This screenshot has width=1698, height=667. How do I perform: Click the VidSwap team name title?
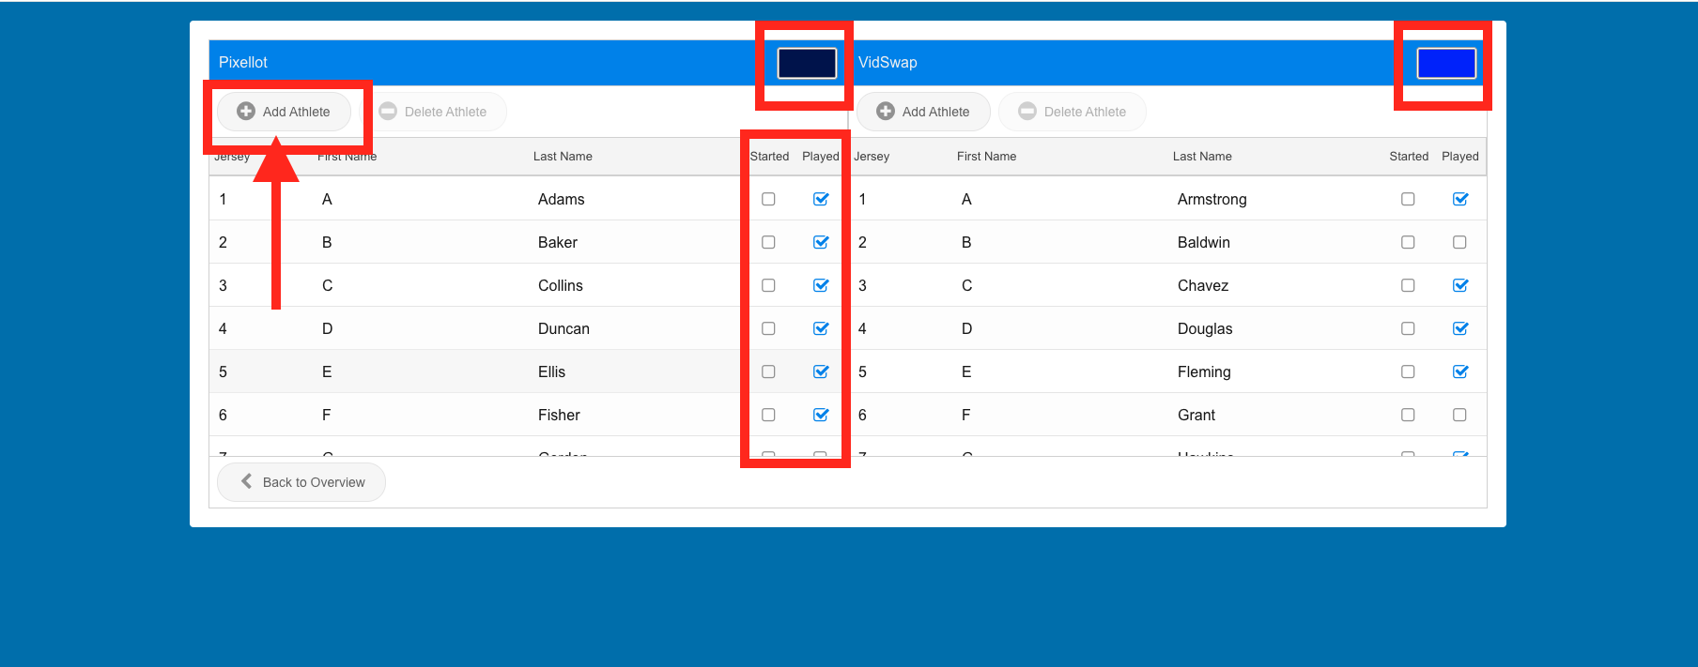pos(888,62)
